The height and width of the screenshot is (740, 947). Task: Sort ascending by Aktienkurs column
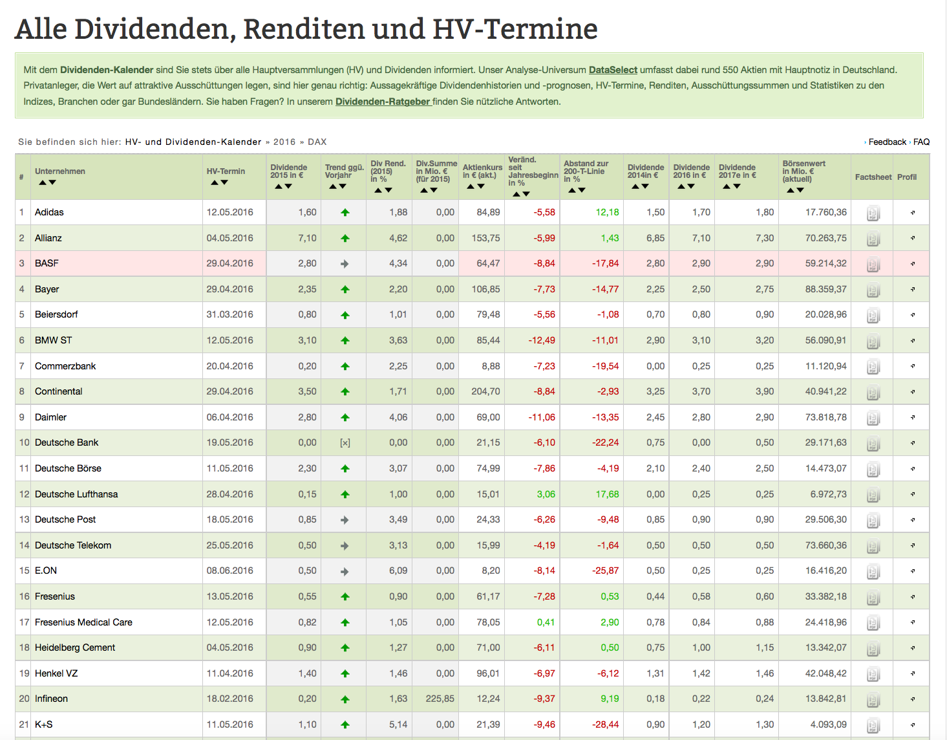coord(471,186)
